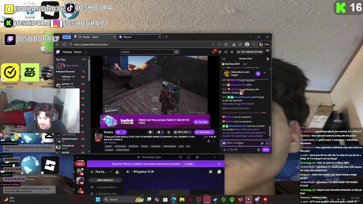
Task: Open the discord.gg invite link in chat
Action: pos(238,104)
